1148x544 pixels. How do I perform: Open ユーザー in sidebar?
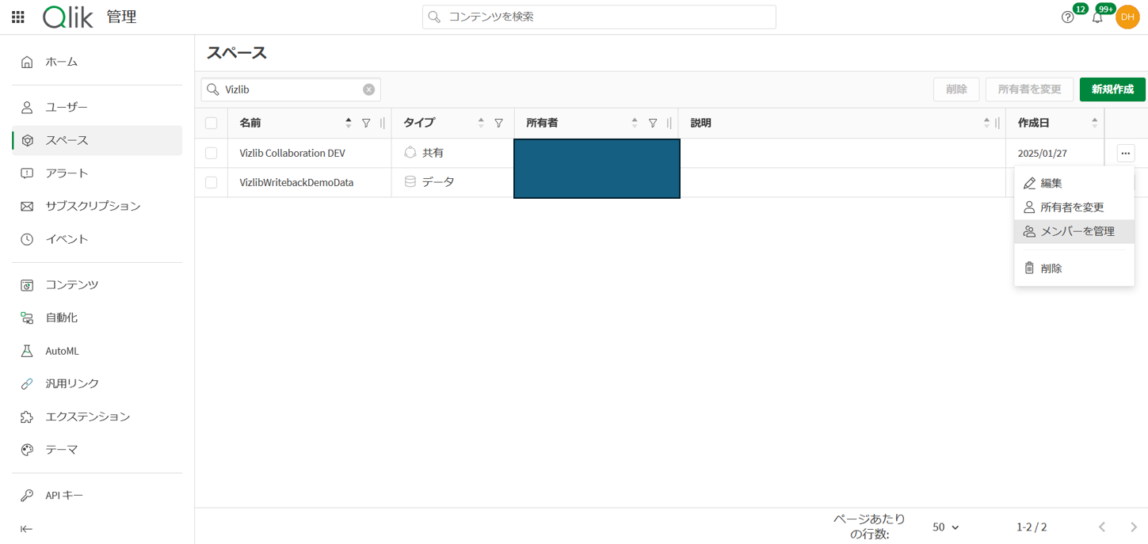(x=97, y=107)
